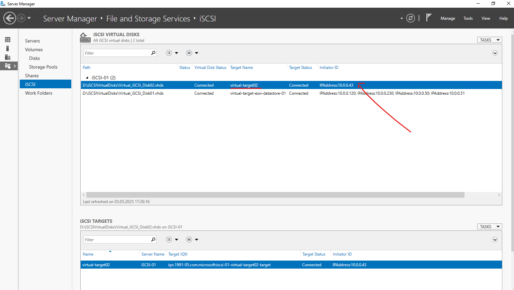Click the Refresh icon in header

point(411,18)
